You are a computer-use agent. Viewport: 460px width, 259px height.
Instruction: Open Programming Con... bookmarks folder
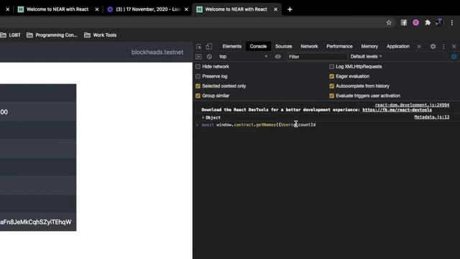(52, 35)
